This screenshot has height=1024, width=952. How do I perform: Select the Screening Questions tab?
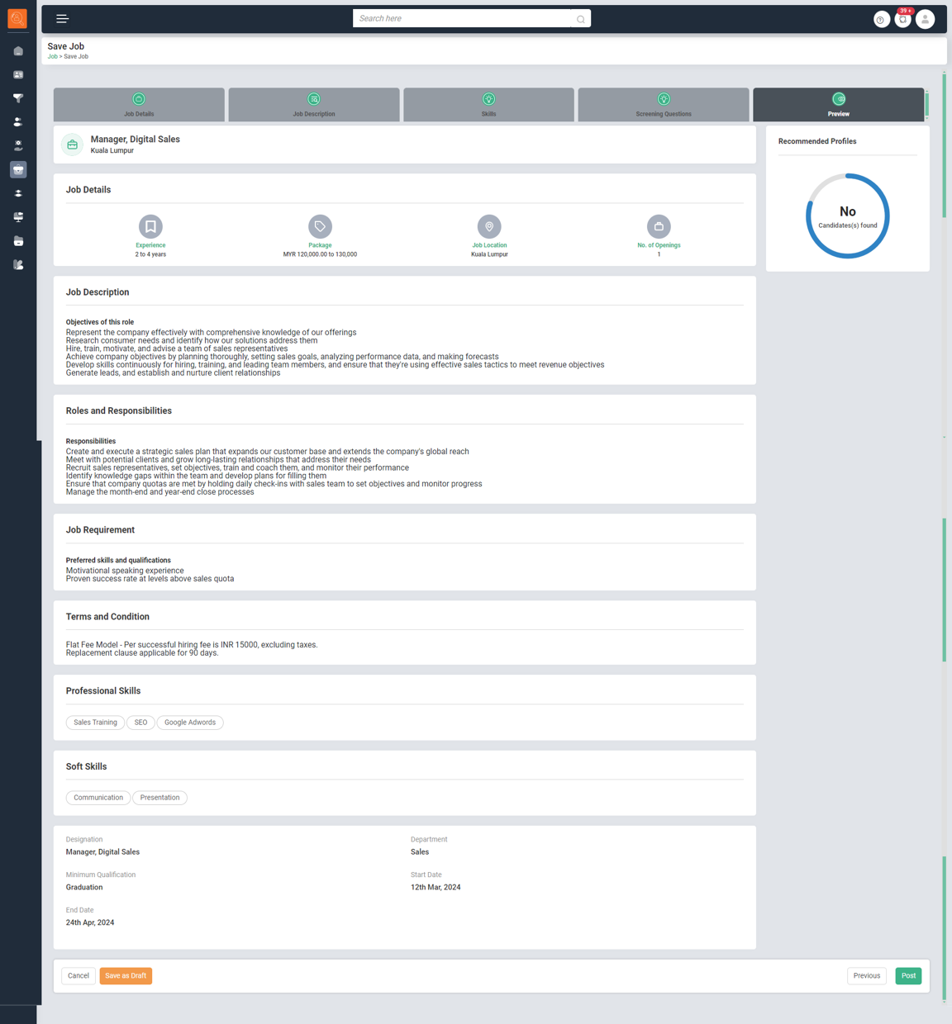tap(664, 105)
